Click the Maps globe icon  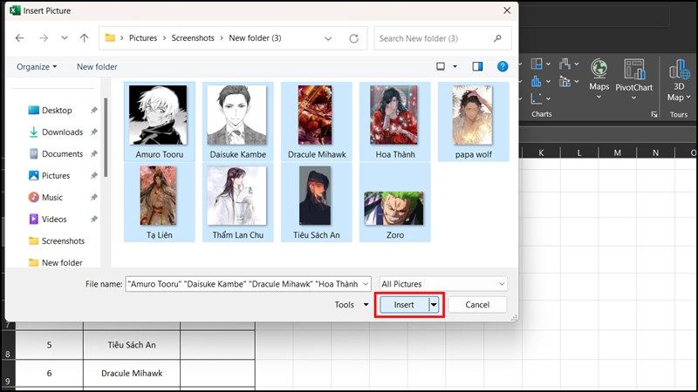pos(599,69)
